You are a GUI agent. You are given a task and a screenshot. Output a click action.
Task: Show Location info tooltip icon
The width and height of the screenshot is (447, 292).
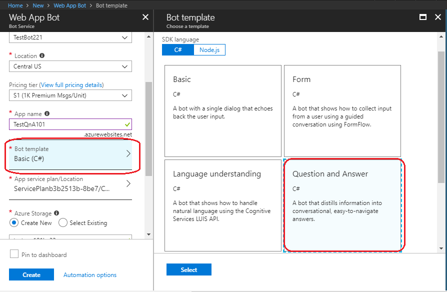(x=42, y=55)
